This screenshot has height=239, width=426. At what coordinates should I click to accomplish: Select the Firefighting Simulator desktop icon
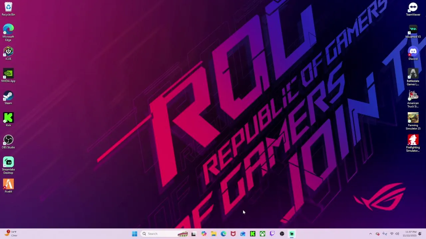413,143
